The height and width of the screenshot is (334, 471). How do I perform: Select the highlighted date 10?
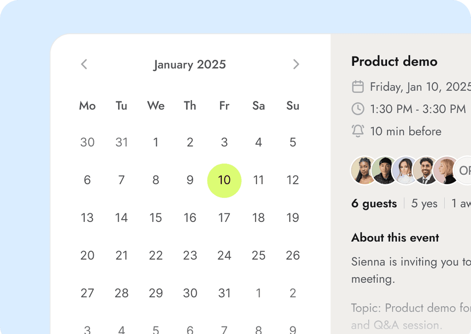[x=224, y=180]
